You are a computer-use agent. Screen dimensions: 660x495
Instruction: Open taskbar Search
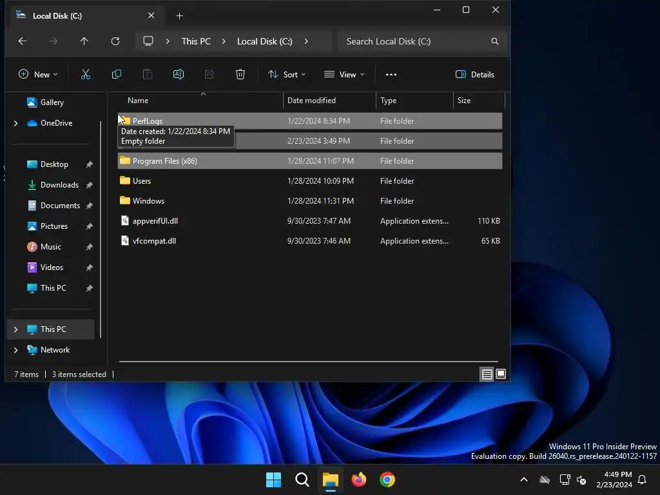pos(302,480)
